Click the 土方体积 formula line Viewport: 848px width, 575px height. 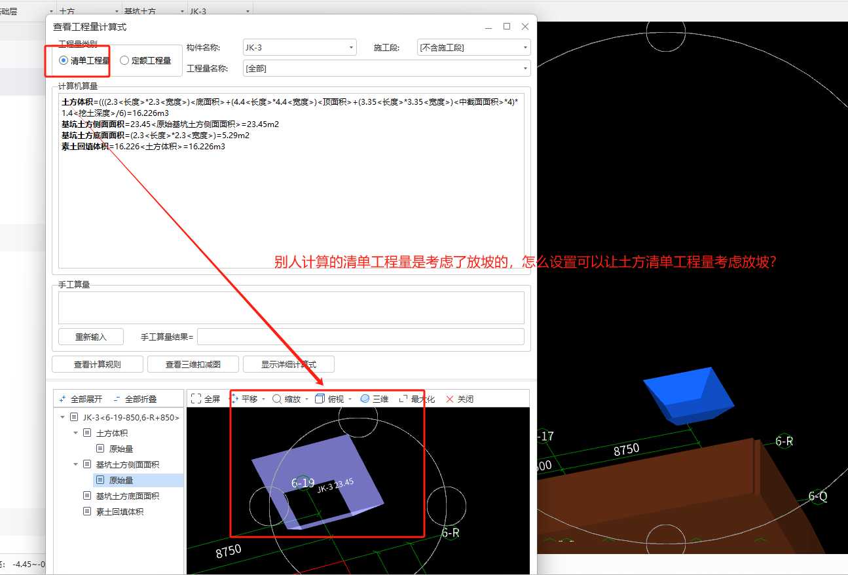pyautogui.click(x=290, y=107)
